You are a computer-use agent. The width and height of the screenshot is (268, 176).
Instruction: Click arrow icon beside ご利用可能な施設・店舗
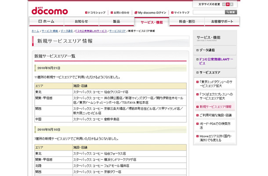[x=197, y=115]
